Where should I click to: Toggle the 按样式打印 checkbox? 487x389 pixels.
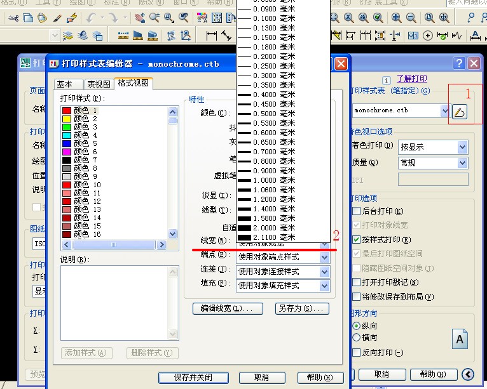coord(356,240)
